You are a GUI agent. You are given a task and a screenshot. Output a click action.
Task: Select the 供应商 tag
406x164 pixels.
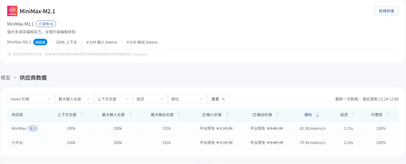(x=40, y=42)
